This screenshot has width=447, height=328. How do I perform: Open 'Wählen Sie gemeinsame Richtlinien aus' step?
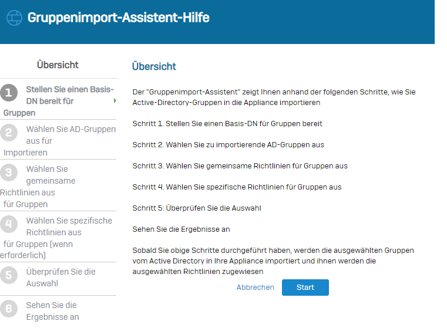pos(58,187)
